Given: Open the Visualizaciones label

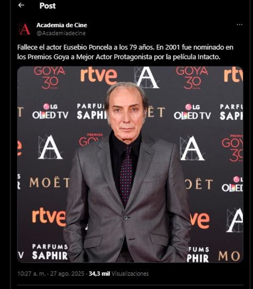Looking at the screenshot, I should [130, 274].
